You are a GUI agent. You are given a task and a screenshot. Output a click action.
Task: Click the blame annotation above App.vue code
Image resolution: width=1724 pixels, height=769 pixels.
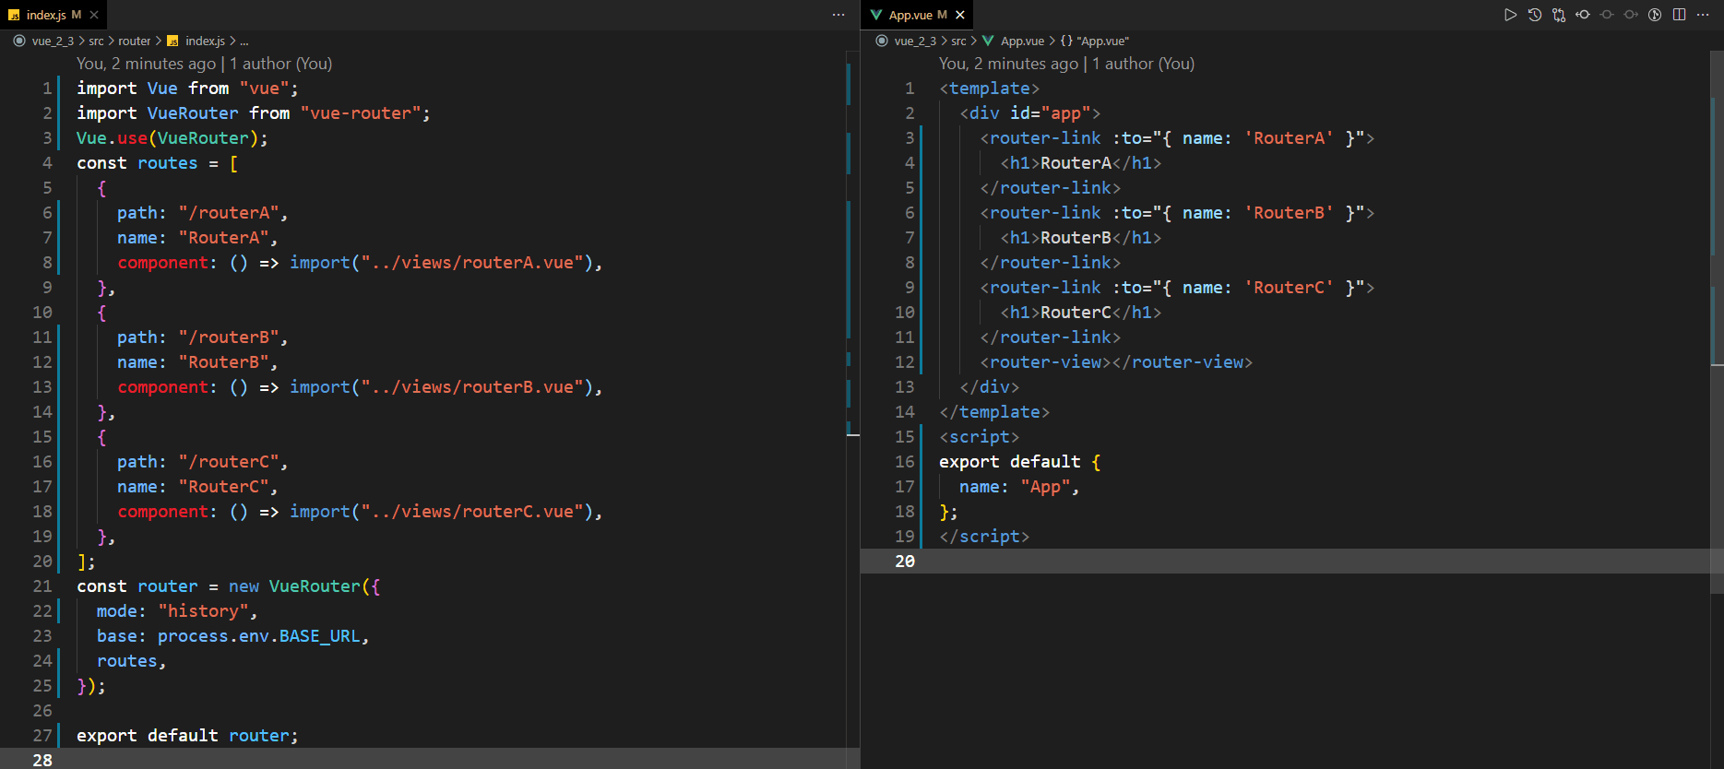pos(1066,64)
